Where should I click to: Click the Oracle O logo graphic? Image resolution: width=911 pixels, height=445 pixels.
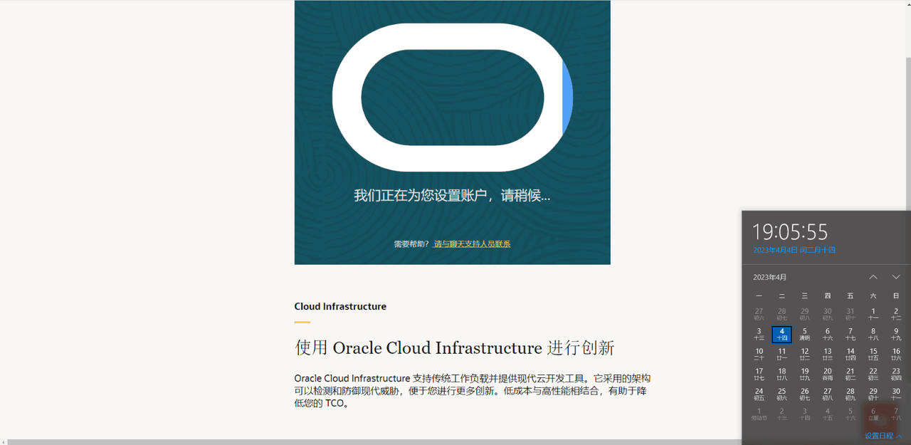pos(453,98)
